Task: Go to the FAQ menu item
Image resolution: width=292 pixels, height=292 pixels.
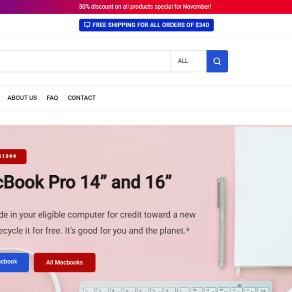Action: (53, 98)
